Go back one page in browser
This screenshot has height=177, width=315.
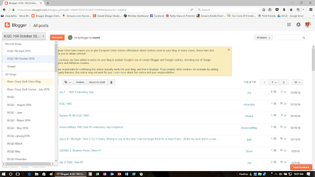click(4, 10)
